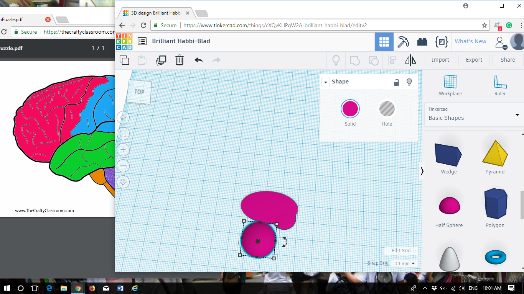524x294 pixels.
Task: Open the Snap Grid size dropdown
Action: (x=404, y=263)
